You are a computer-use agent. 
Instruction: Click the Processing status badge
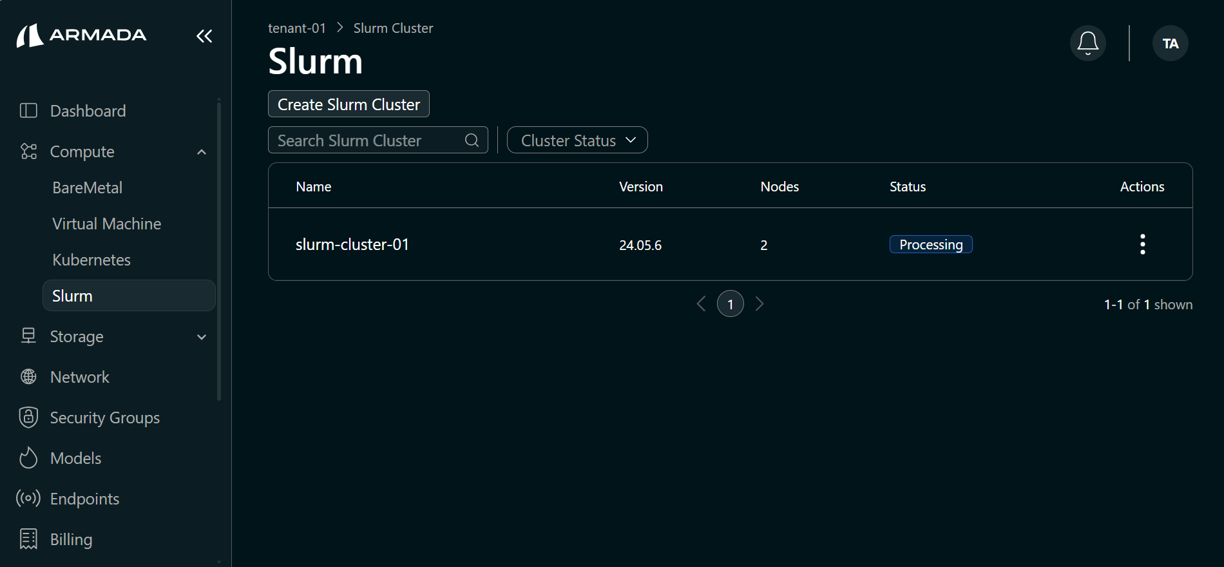pyautogui.click(x=931, y=244)
